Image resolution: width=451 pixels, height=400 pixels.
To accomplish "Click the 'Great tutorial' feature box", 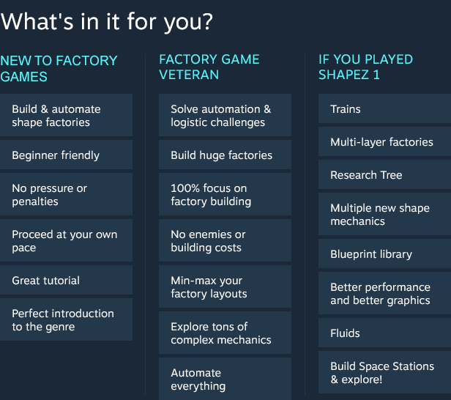I will pos(66,281).
